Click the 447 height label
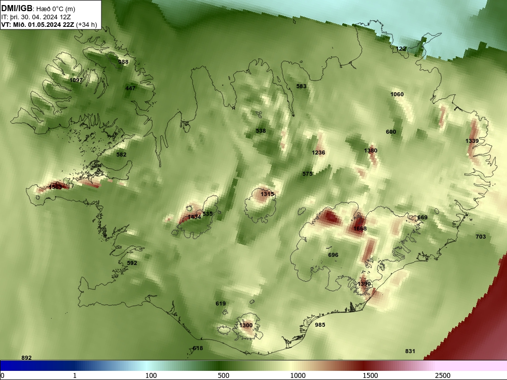The image size is (507, 380). (130, 88)
